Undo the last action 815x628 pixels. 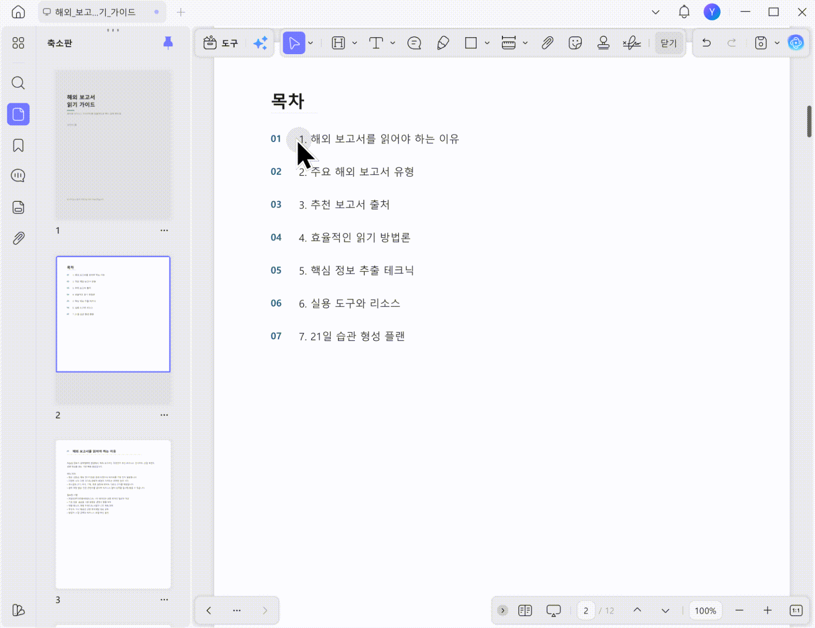coord(706,43)
